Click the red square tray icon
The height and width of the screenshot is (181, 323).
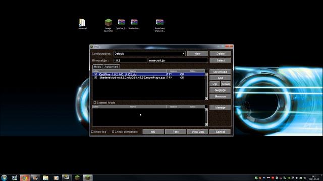pos(273,178)
